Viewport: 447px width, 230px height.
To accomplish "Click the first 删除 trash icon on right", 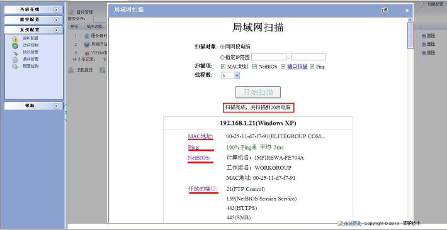I will pos(424,36).
